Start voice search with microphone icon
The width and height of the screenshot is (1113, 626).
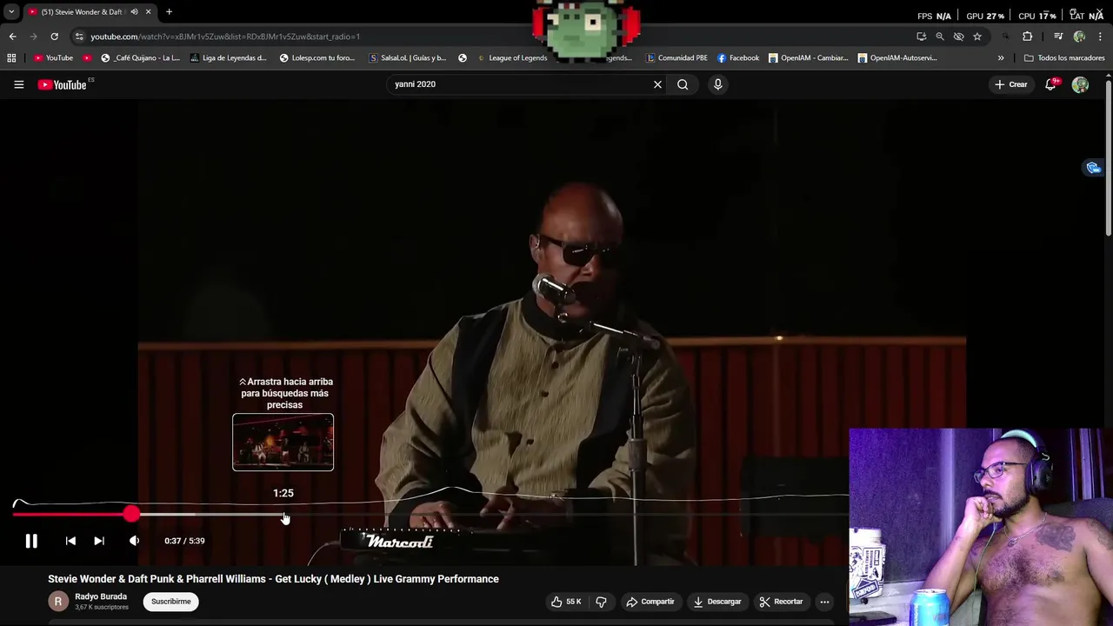[x=717, y=84]
